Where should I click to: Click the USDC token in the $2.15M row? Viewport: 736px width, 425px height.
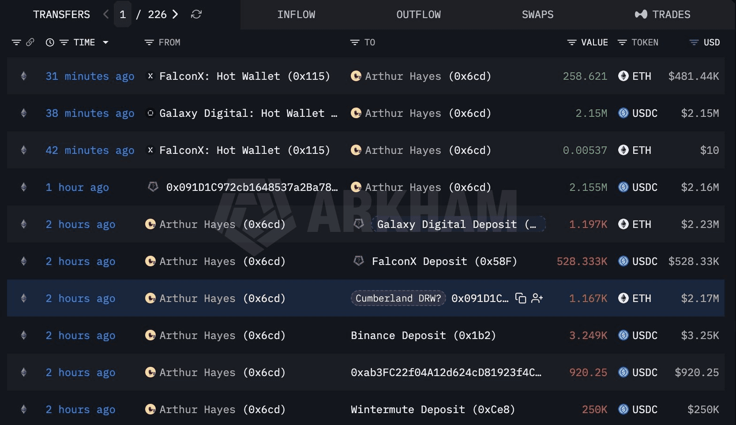tap(638, 113)
